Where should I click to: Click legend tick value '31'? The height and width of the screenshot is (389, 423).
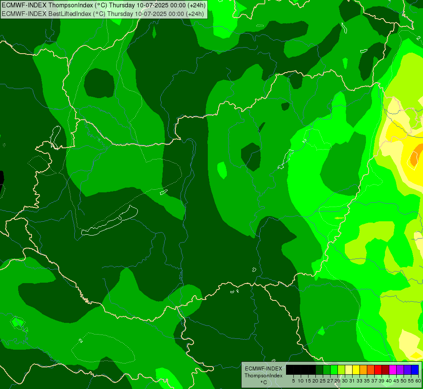coord(352,381)
